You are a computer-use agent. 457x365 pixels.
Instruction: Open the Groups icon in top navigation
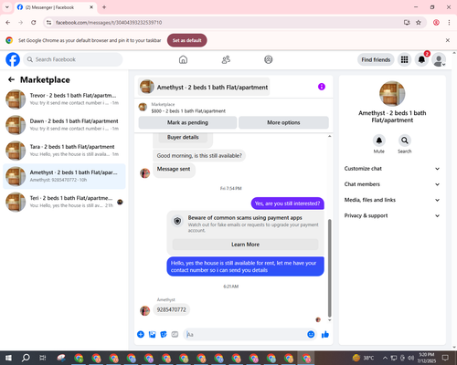pyautogui.click(x=269, y=59)
